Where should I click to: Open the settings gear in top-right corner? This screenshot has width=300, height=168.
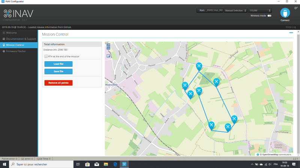296,8
